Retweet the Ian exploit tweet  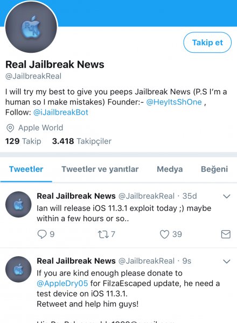102,234
